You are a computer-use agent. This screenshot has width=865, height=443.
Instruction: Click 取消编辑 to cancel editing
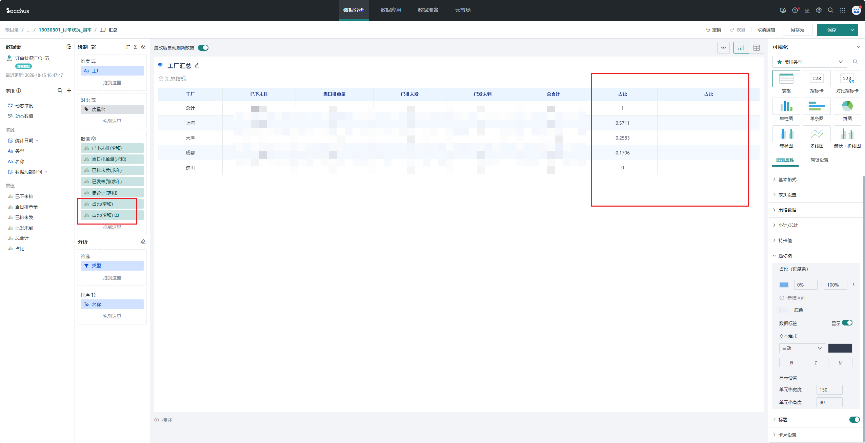coord(766,30)
